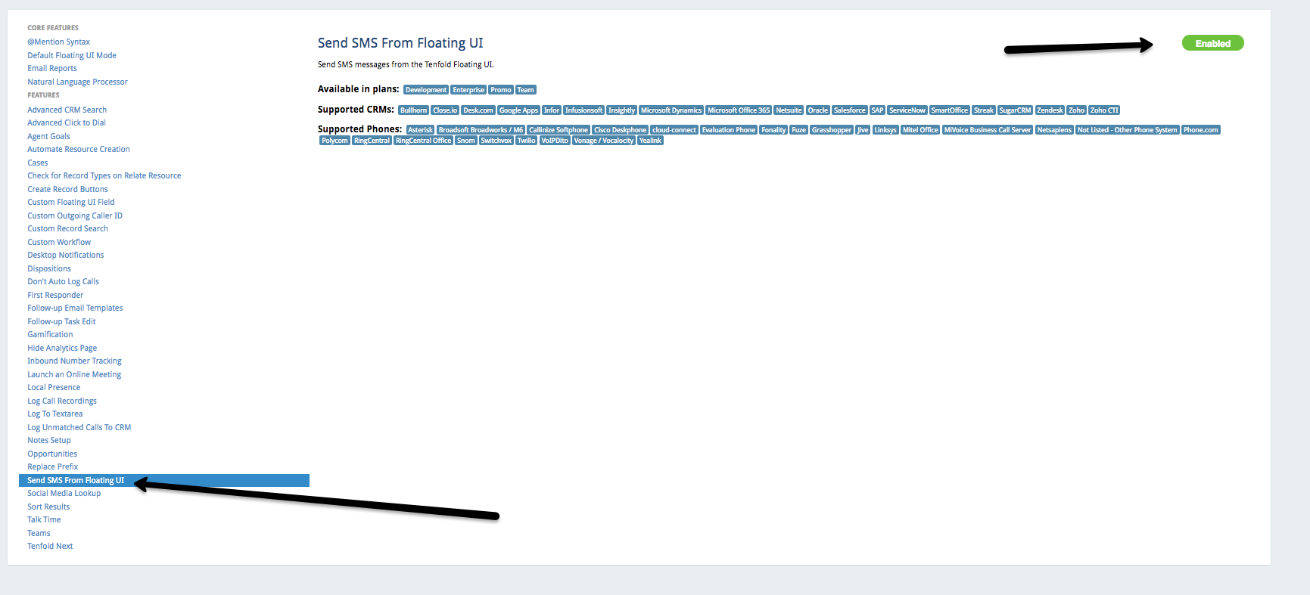Open Default Floating UI Mode
The width and height of the screenshot is (1310, 595).
(72, 55)
